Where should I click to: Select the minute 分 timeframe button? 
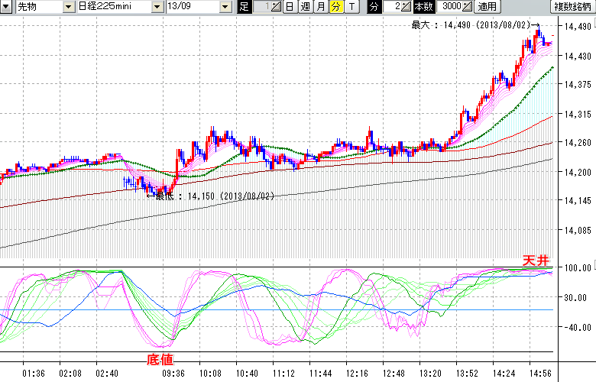[335, 7]
